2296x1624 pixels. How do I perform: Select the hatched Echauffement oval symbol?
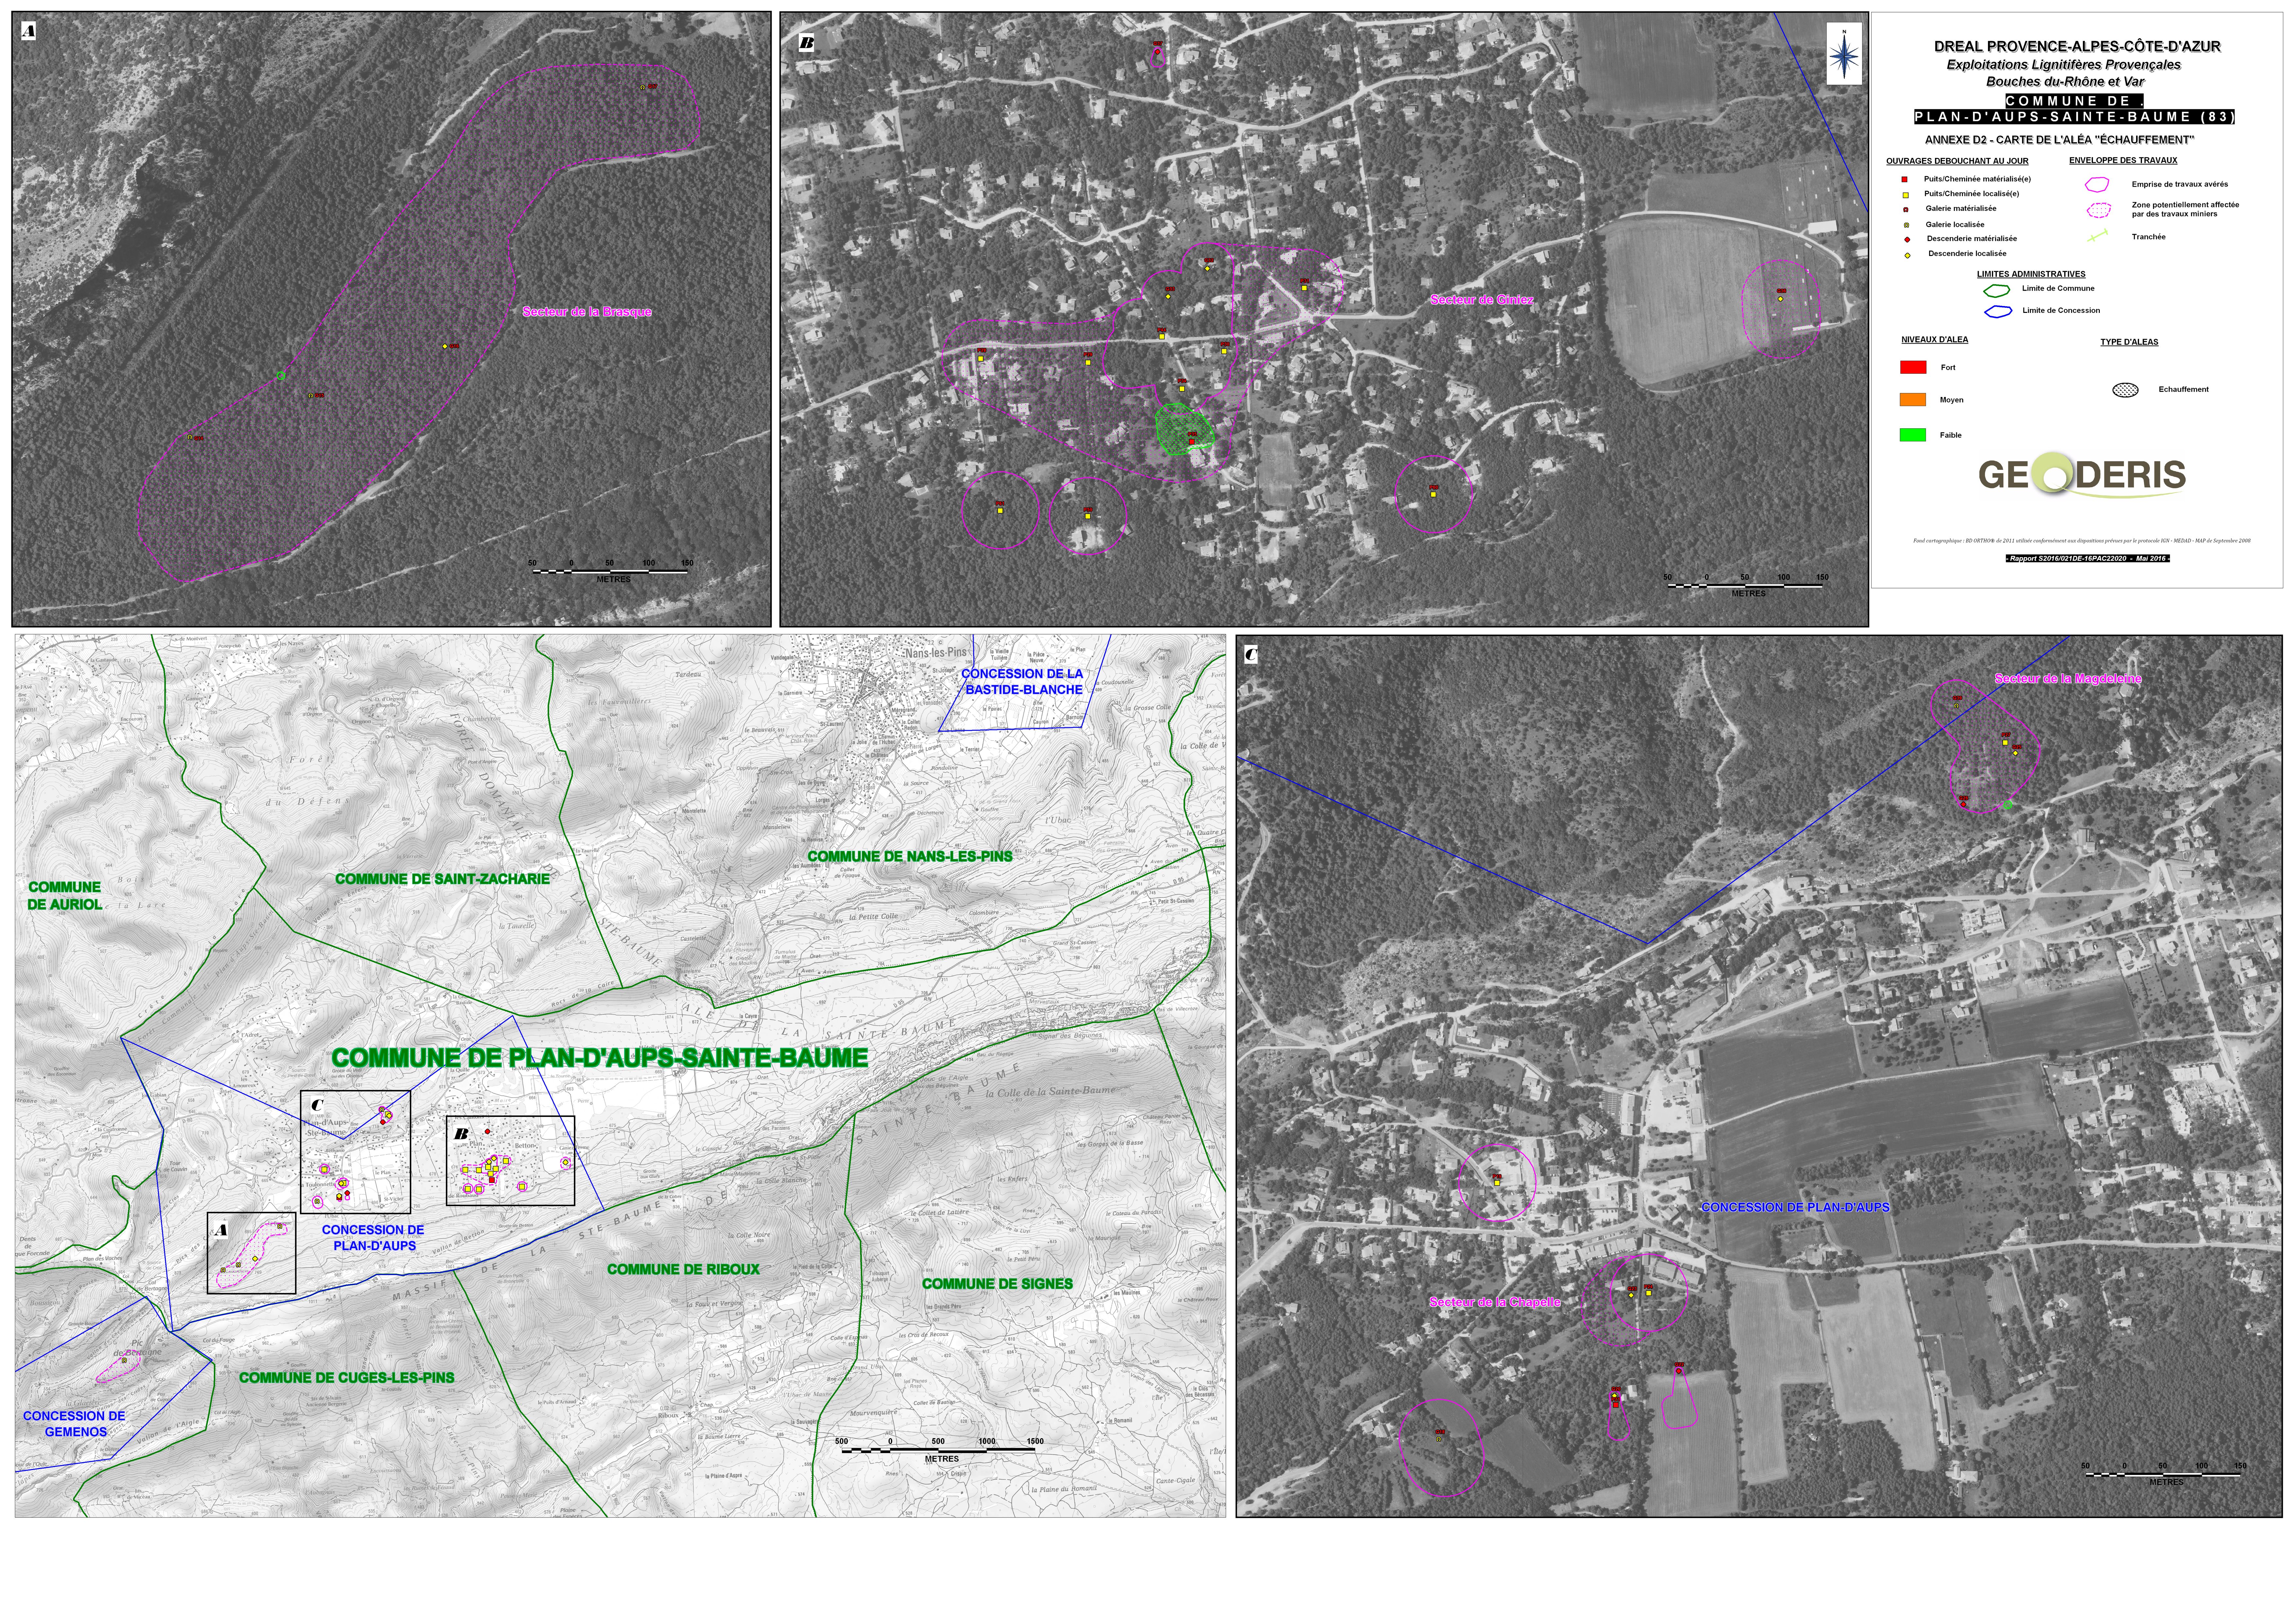click(x=2125, y=390)
